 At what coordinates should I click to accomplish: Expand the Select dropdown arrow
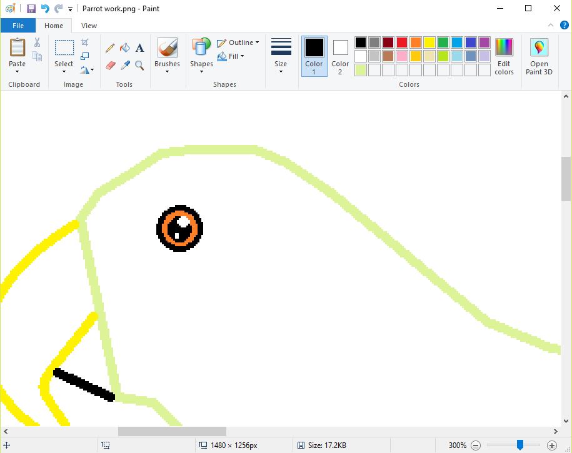pos(64,71)
